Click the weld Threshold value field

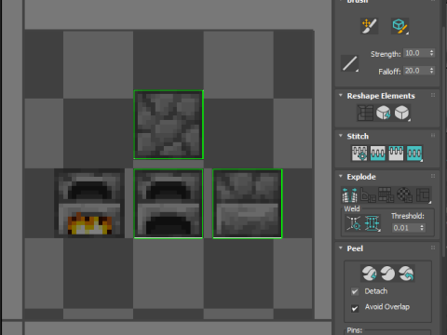[x=405, y=228]
